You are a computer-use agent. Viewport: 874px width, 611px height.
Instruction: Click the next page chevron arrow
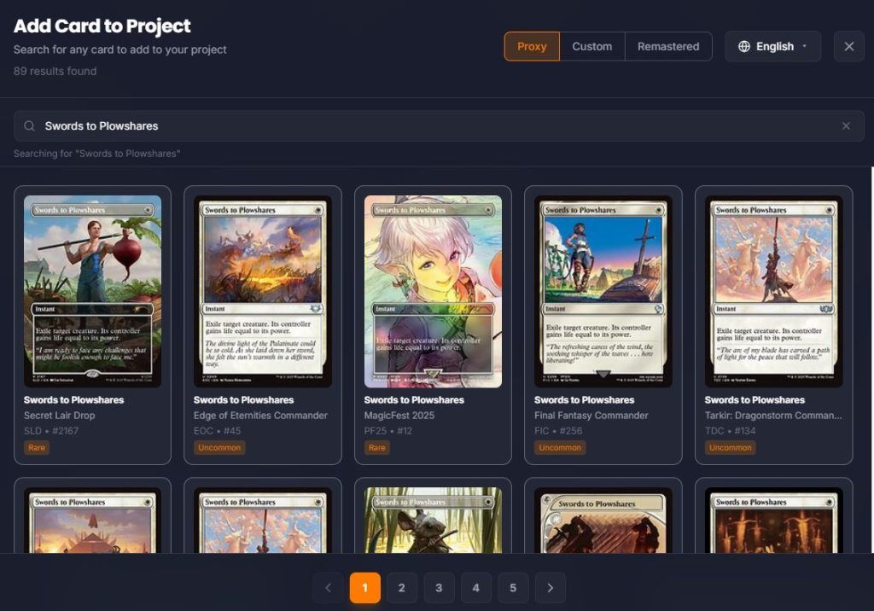pos(550,588)
